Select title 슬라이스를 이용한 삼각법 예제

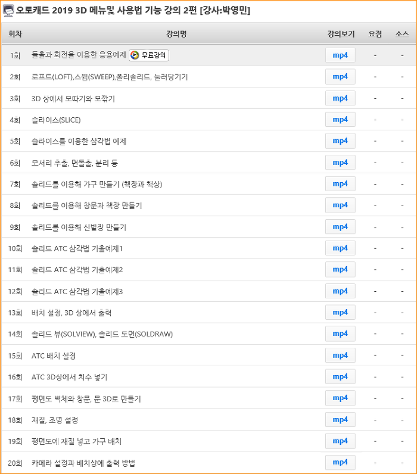click(x=79, y=141)
